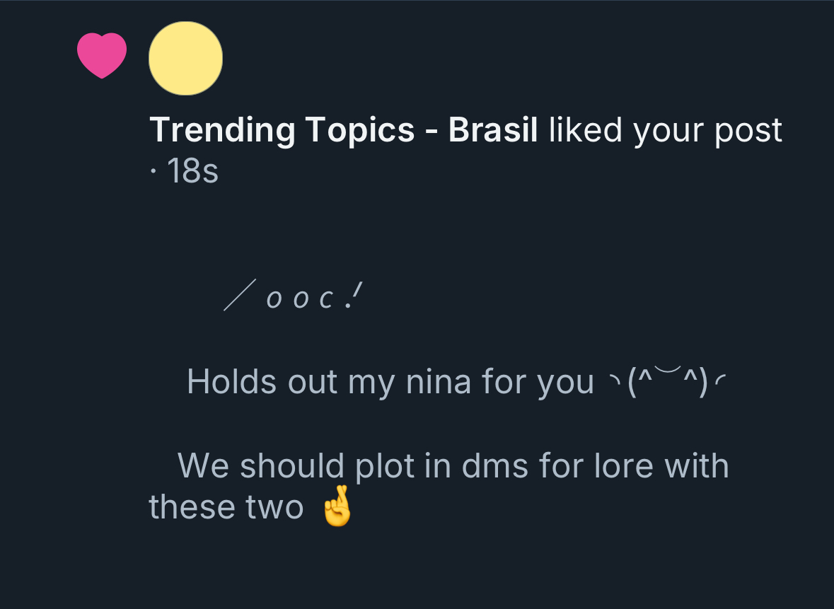Screen dimensions: 834x609
Task: Click the crossed fingers emoji
Action: pos(337,506)
